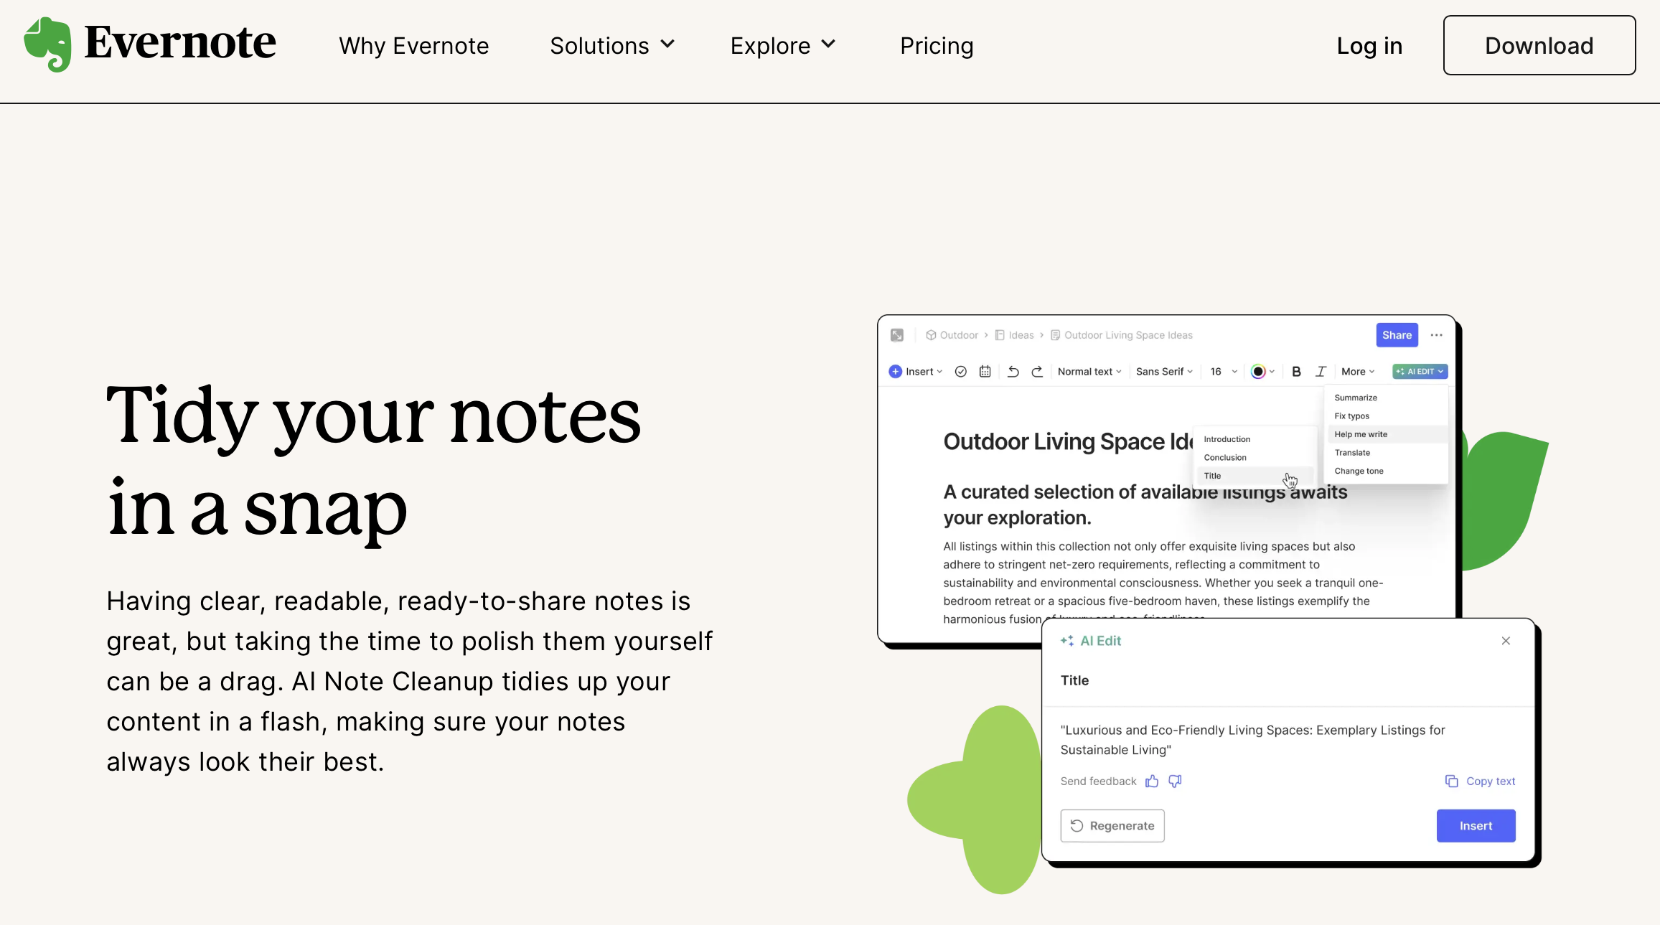Close the AI Edit dialog

(x=1506, y=641)
